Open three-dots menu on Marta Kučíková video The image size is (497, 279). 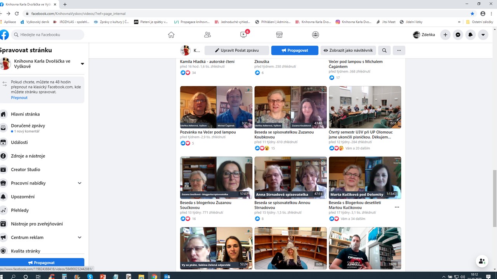point(397,207)
